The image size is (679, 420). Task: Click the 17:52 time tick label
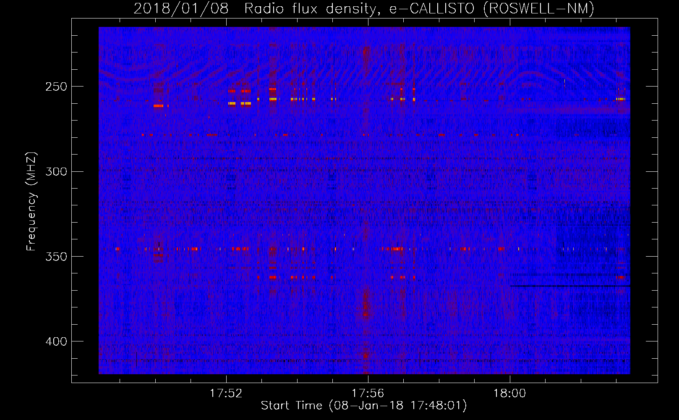coord(226,394)
